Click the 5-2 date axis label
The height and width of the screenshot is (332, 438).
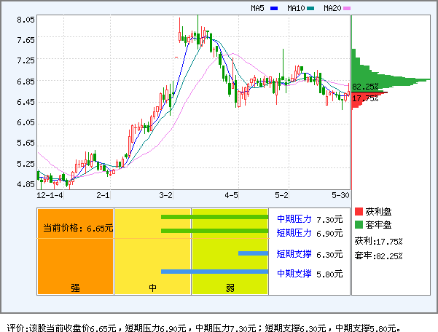coord(281,195)
